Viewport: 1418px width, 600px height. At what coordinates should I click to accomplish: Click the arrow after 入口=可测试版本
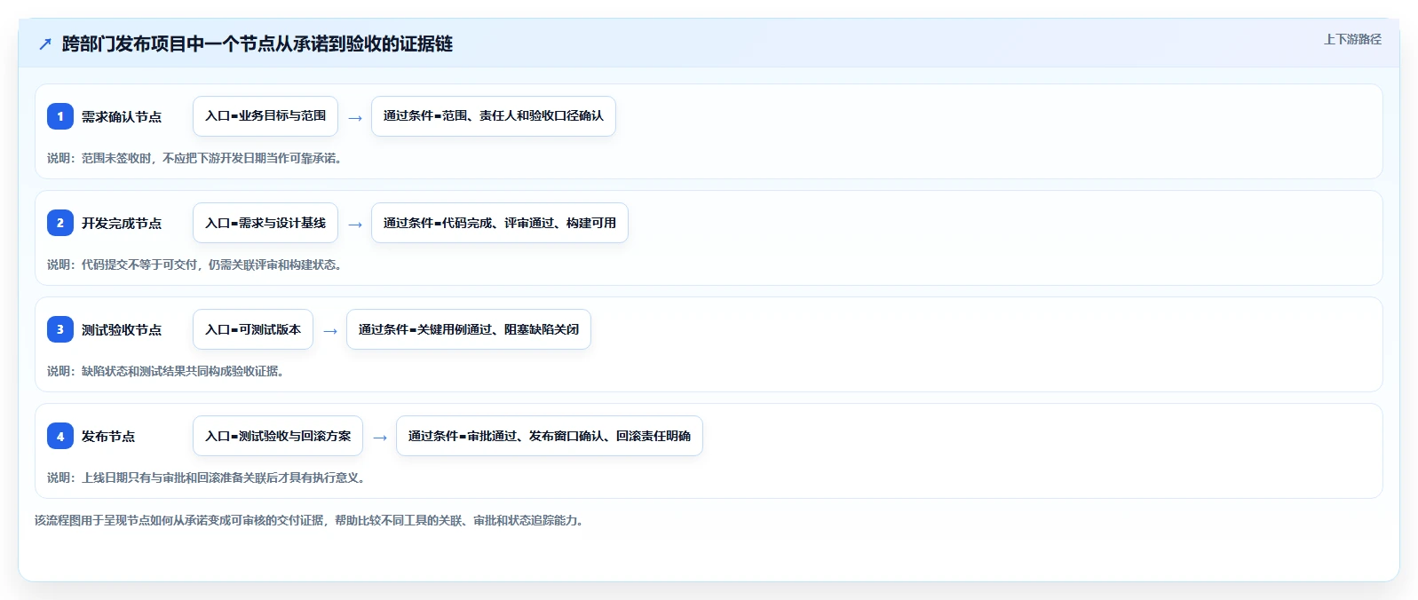330,331
